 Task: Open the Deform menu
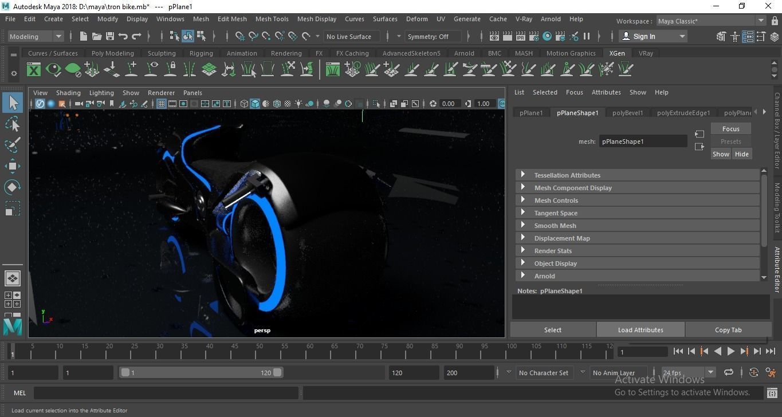pyautogui.click(x=416, y=19)
